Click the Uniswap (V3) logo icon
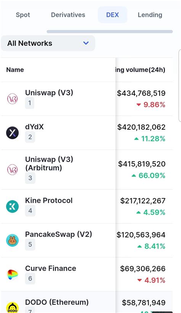This screenshot has height=313, width=181. [x=12, y=99]
